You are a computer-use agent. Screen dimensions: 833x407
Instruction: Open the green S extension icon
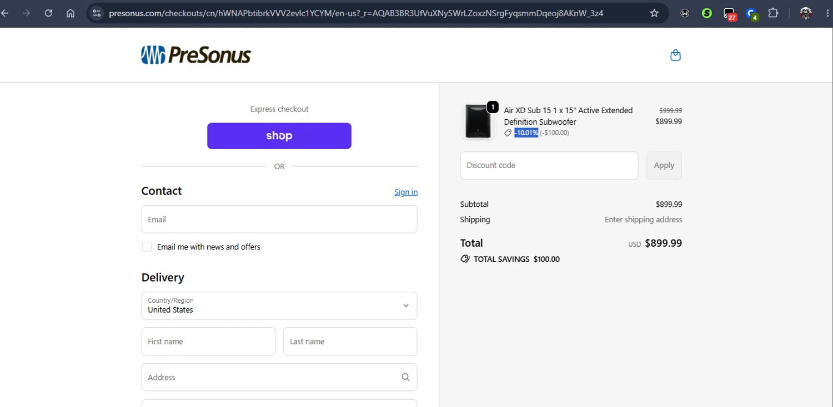coord(707,13)
